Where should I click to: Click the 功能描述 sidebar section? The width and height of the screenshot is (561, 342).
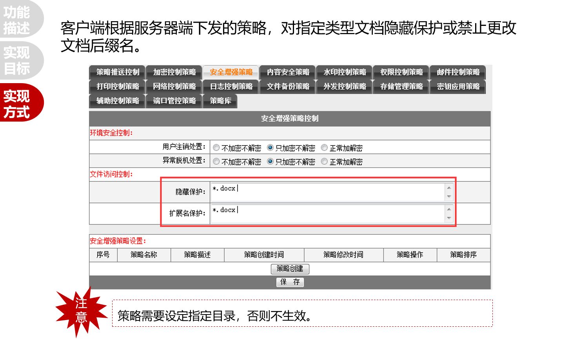click(18, 20)
